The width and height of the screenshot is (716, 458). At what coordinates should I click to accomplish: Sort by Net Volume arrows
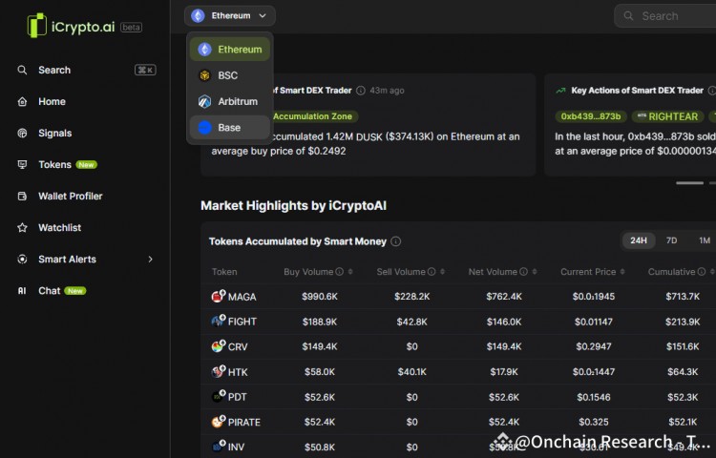click(535, 272)
